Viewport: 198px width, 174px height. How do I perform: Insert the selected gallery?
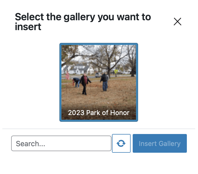[x=160, y=143]
